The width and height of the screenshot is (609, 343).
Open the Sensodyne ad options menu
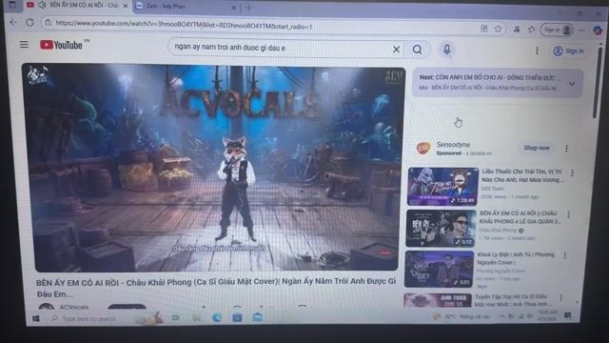pos(566,149)
